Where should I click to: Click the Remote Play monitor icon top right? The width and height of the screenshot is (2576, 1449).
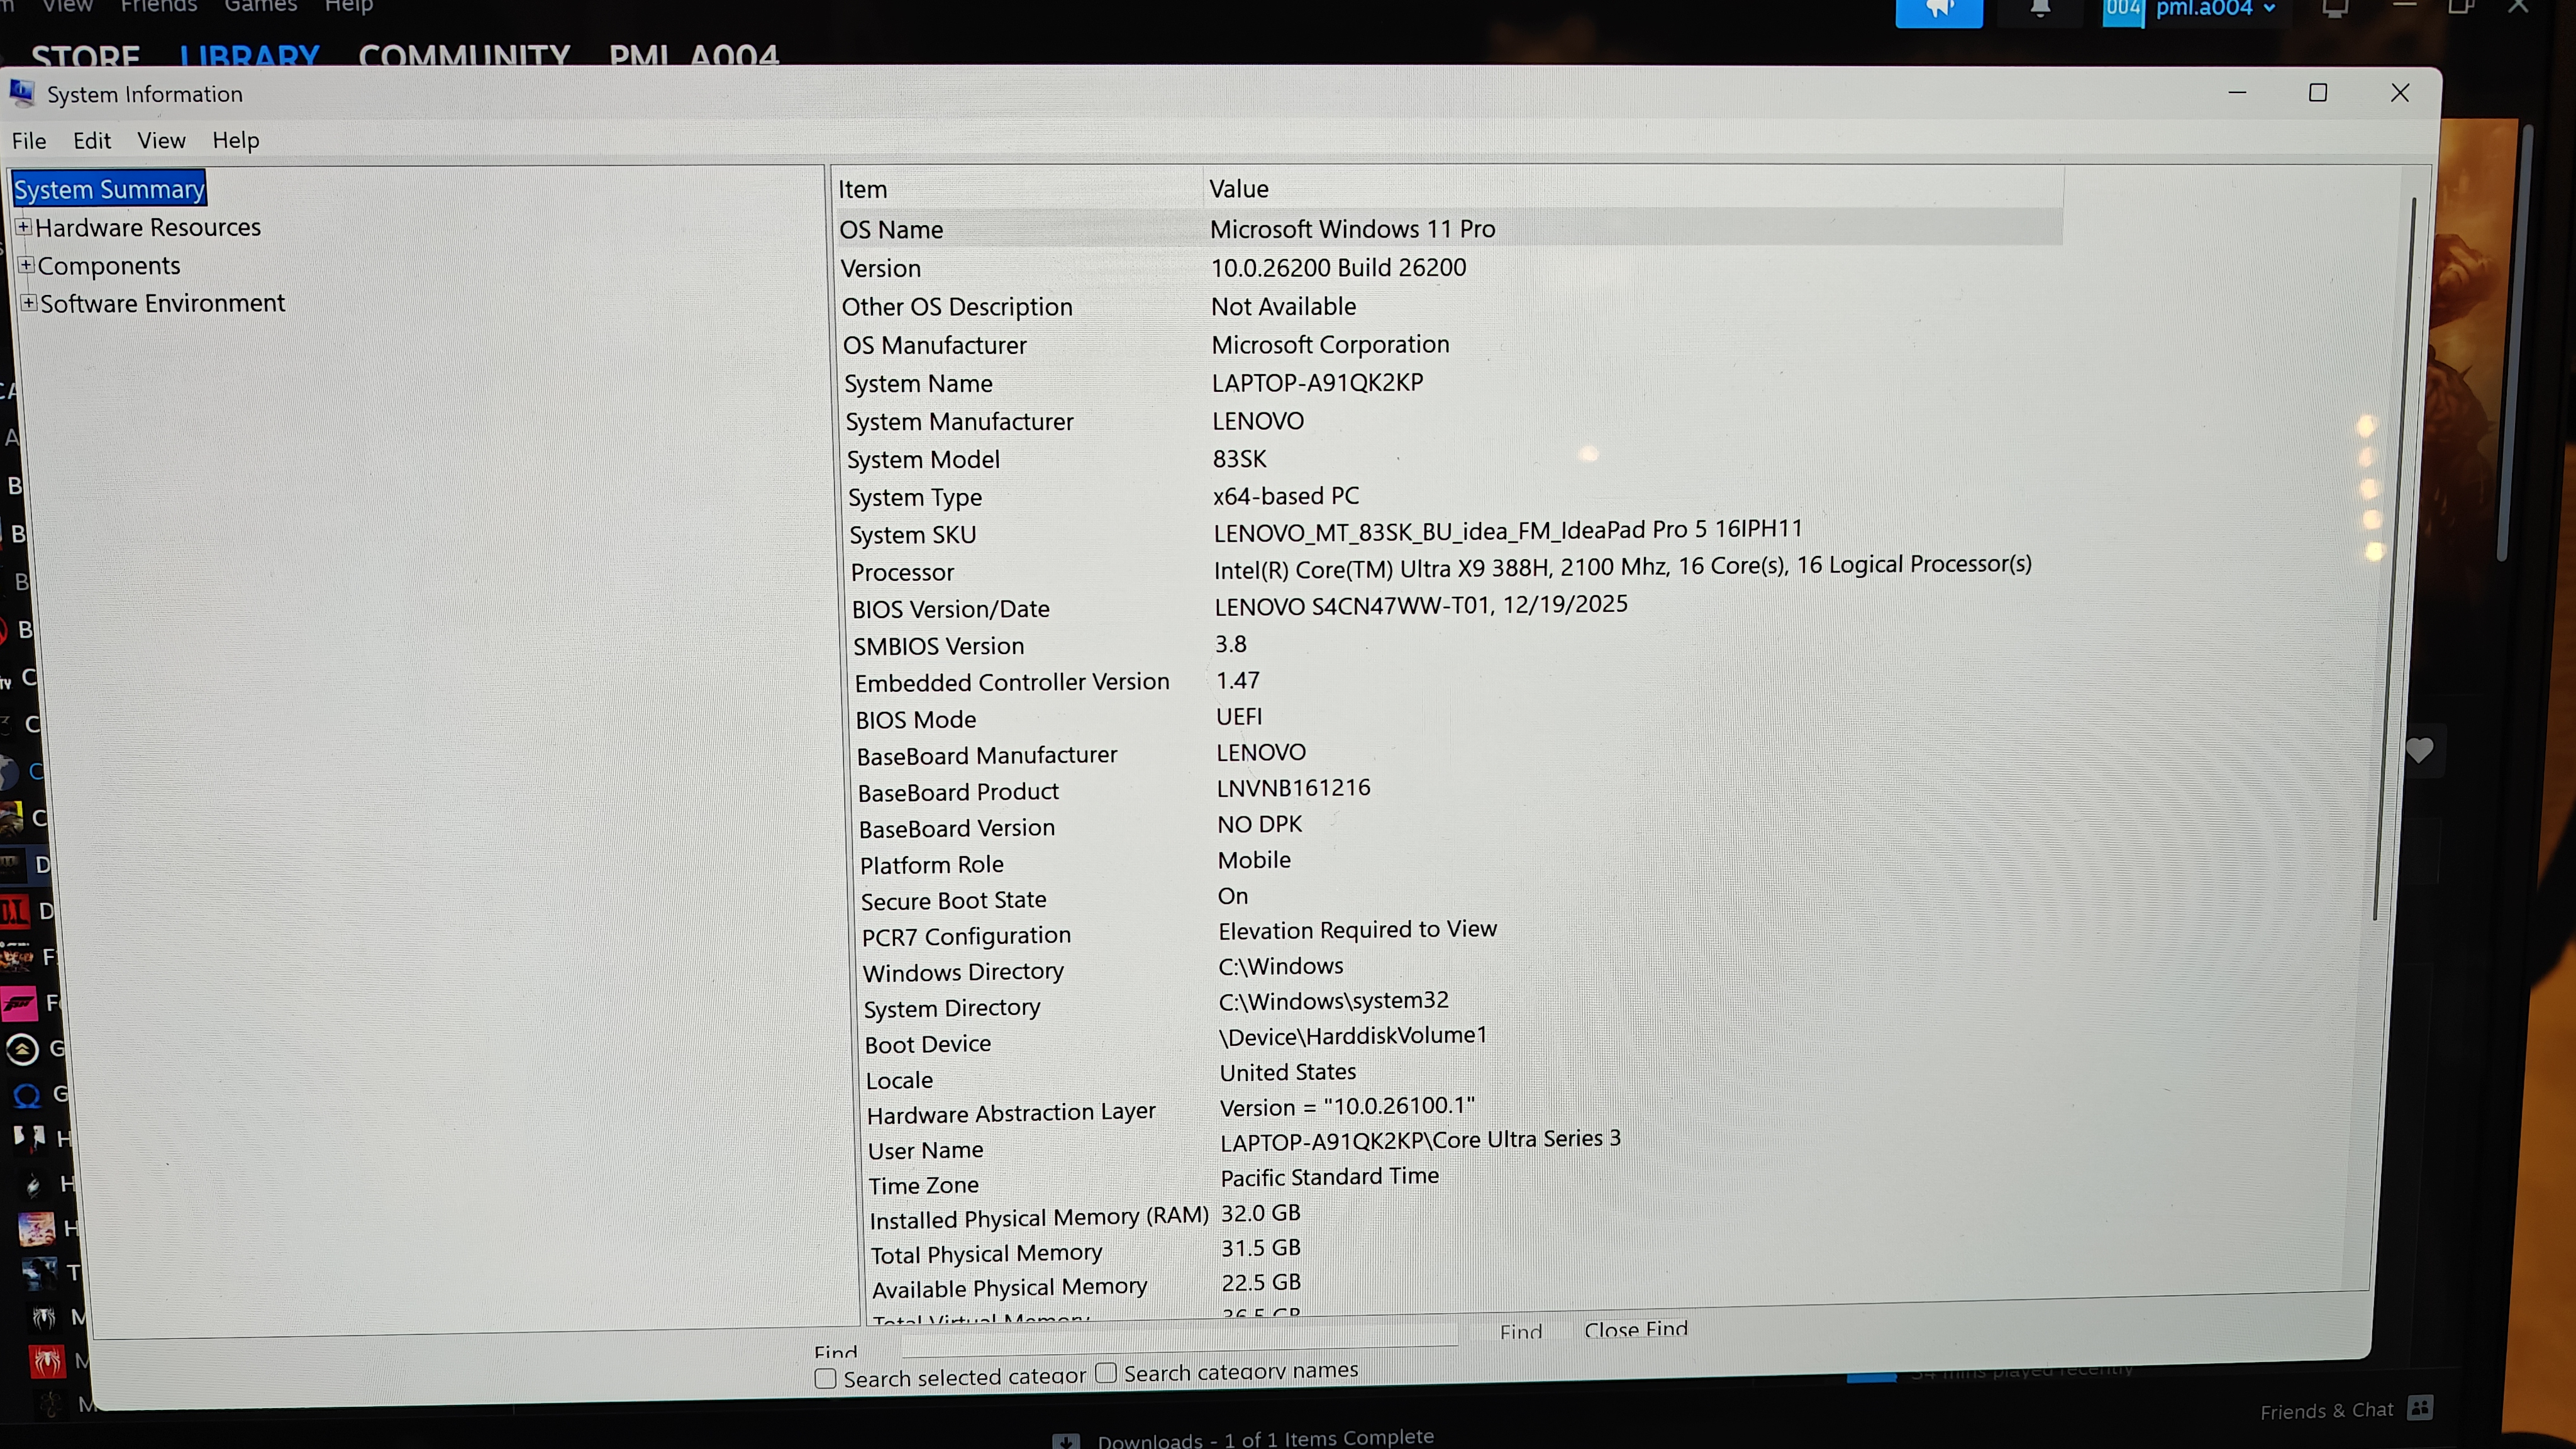point(2335,10)
